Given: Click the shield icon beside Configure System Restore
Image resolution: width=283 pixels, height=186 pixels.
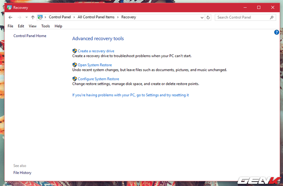Looking at the screenshot, I should pos(75,79).
